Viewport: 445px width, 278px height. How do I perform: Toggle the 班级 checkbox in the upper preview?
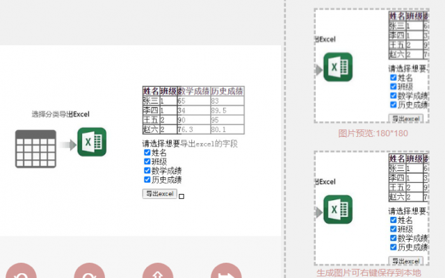tap(394, 86)
